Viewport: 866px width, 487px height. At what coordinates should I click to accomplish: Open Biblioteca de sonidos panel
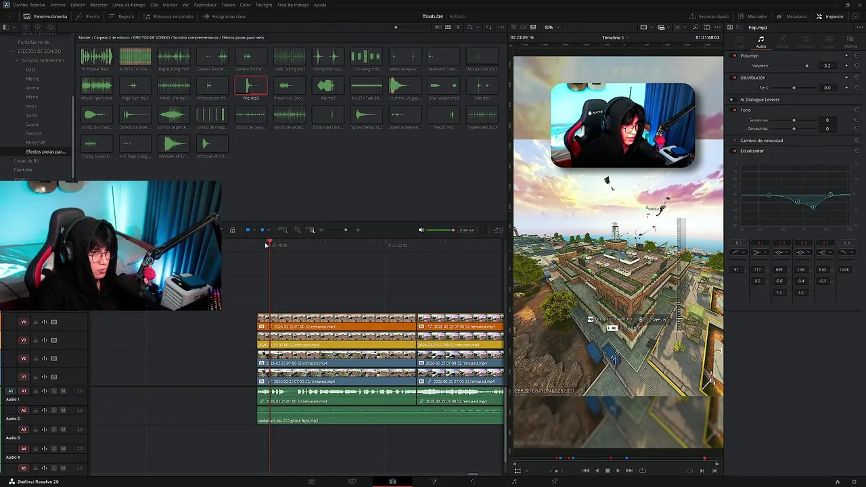tap(170, 16)
